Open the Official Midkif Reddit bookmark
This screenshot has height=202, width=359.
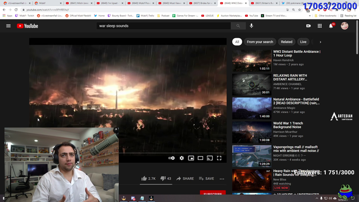coord(78,16)
